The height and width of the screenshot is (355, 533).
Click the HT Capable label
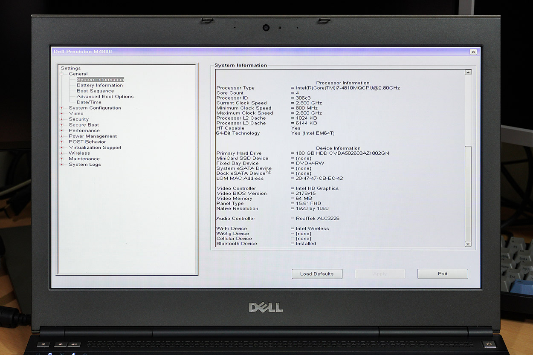(230, 128)
